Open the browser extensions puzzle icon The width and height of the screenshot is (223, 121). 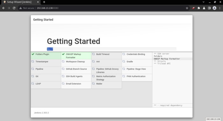199,8
